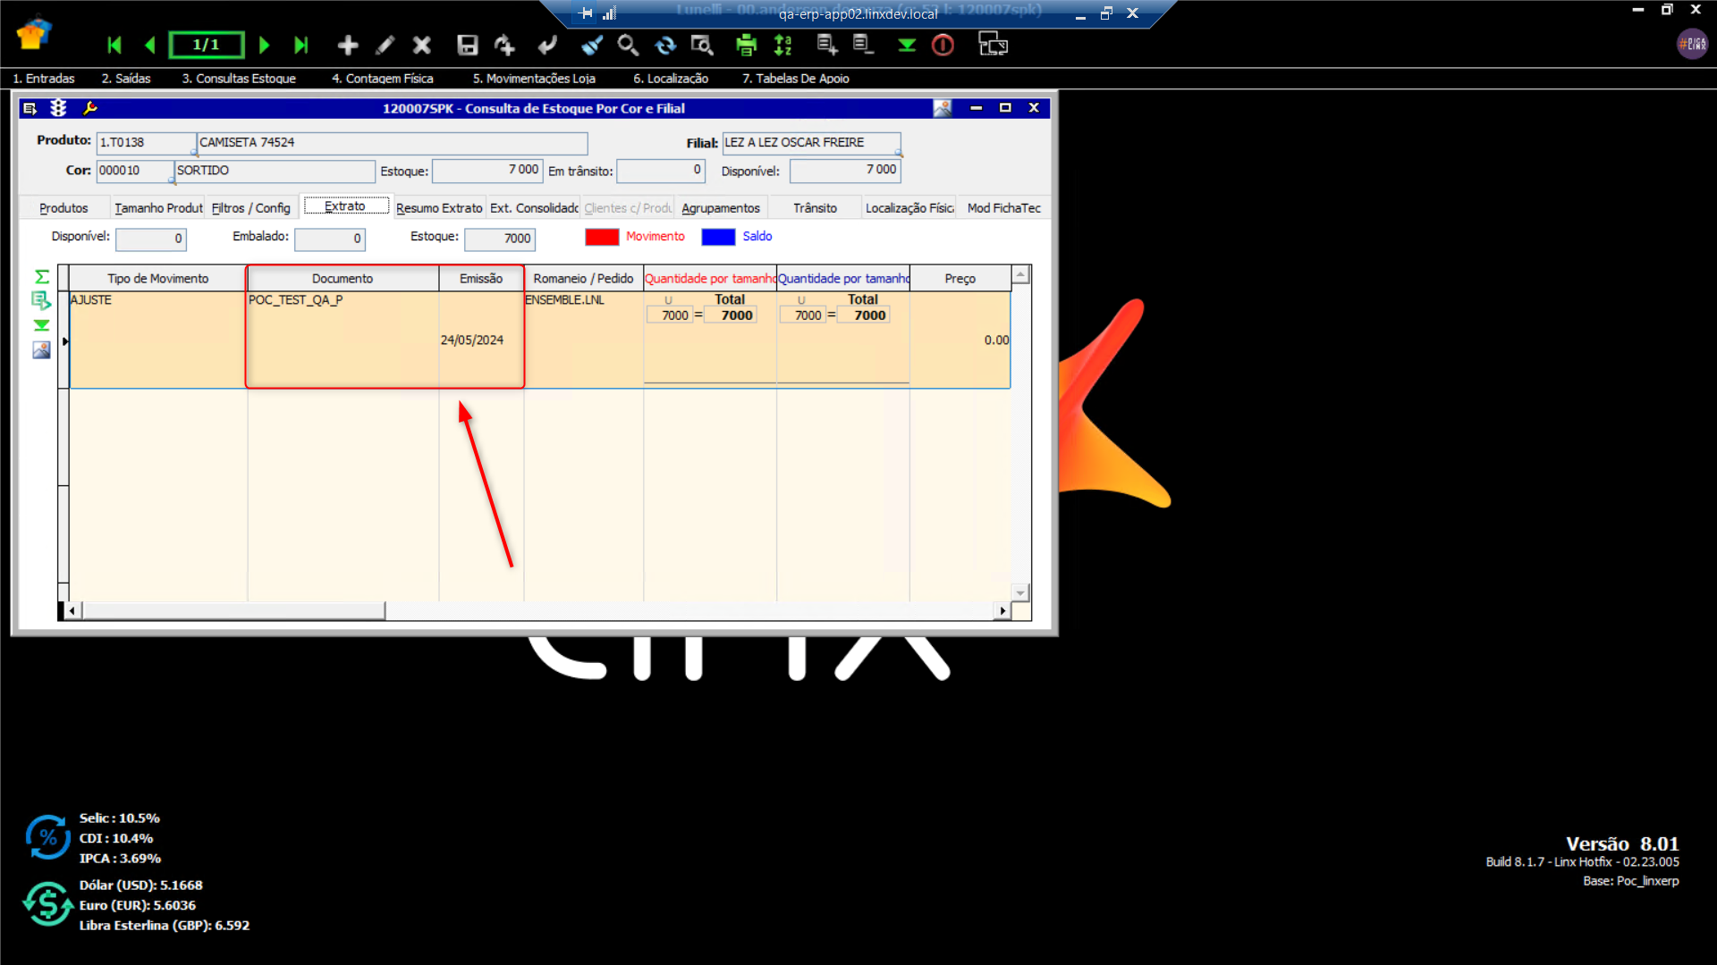Click the traffic light icon in titlebar
This screenshot has height=965, width=1717.
[59, 108]
